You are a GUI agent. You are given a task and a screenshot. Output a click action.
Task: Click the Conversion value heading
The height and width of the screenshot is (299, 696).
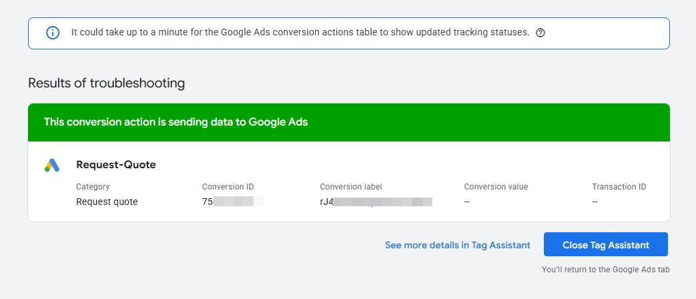click(x=496, y=187)
